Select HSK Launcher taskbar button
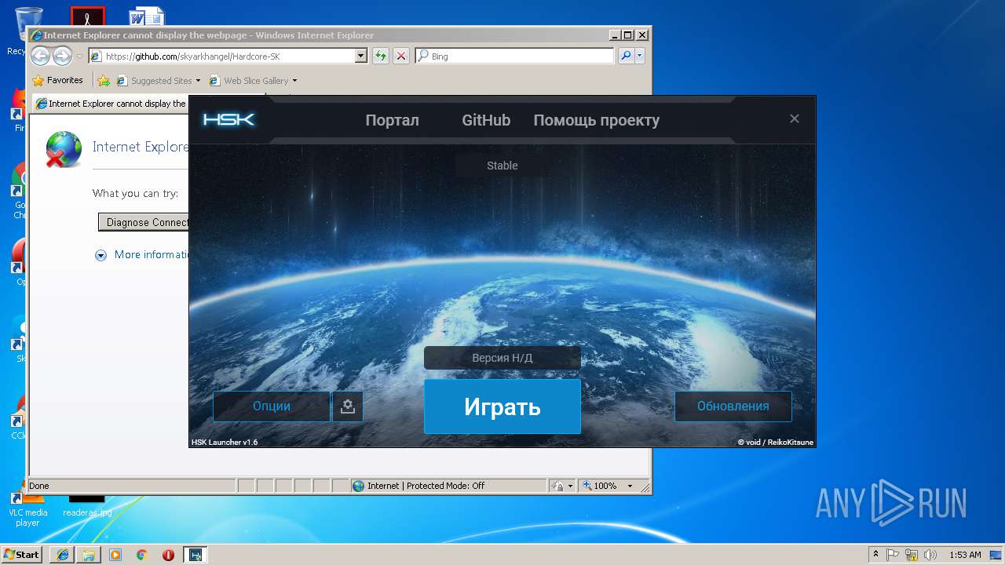 click(x=196, y=554)
